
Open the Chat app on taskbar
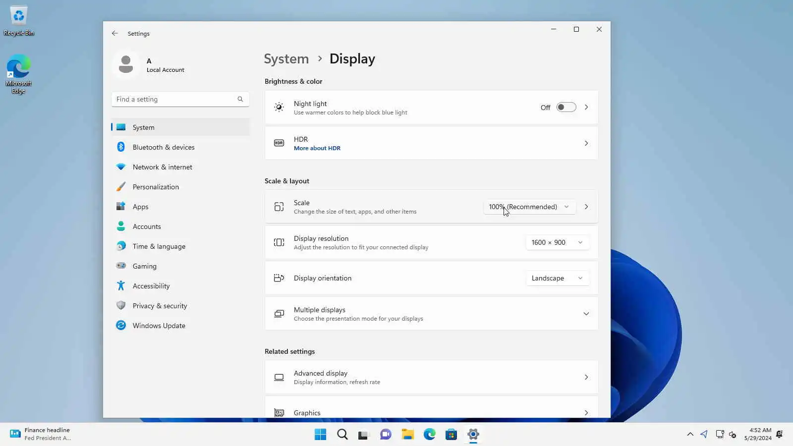[386, 435]
